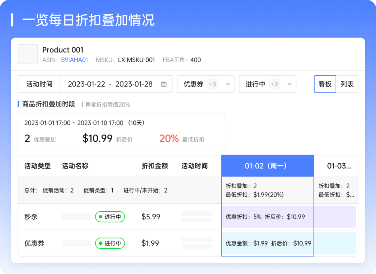Switch to 列表 list view
This screenshot has width=376, height=274.
tap(347, 84)
